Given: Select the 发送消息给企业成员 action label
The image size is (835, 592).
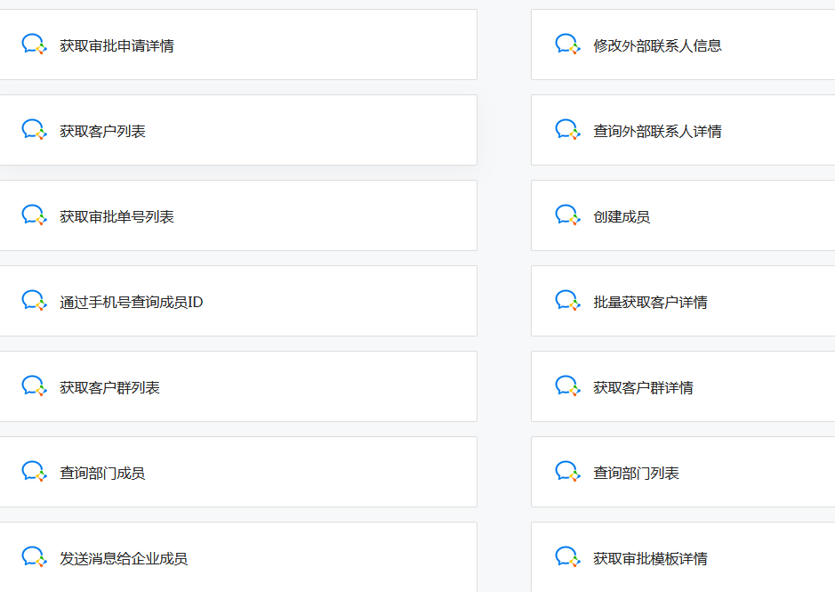Looking at the screenshot, I should pos(124,558).
